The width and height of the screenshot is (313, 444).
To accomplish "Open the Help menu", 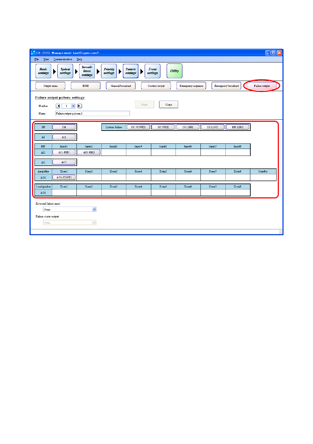I will point(79,60).
